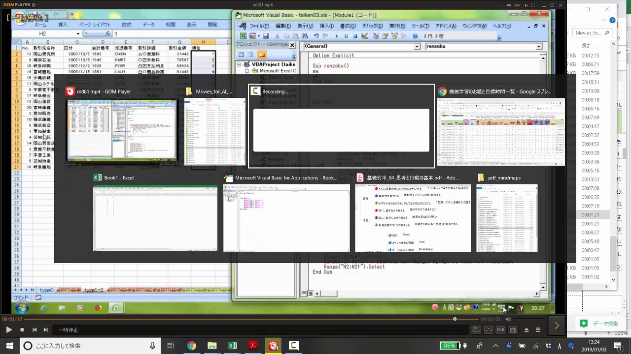
Task: Switch to Book1 - Excel window thumbnail
Action: (x=155, y=218)
